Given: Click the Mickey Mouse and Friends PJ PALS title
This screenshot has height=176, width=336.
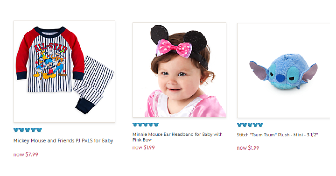Looking at the screenshot, I should [63, 141].
